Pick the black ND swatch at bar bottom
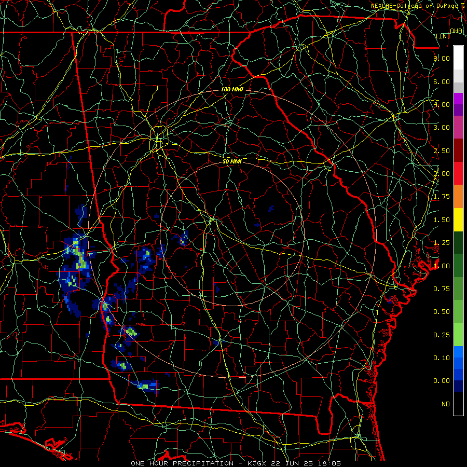Image resolution: width=467 pixels, height=467 pixels. click(x=458, y=404)
